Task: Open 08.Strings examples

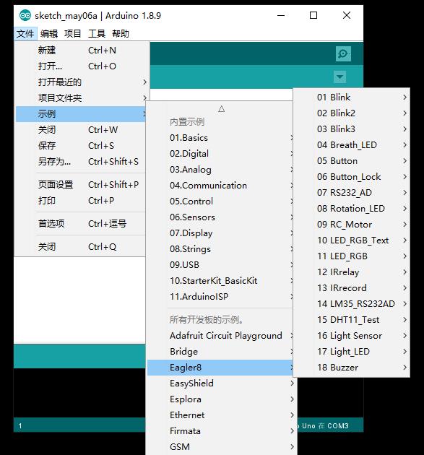Action: click(220, 249)
